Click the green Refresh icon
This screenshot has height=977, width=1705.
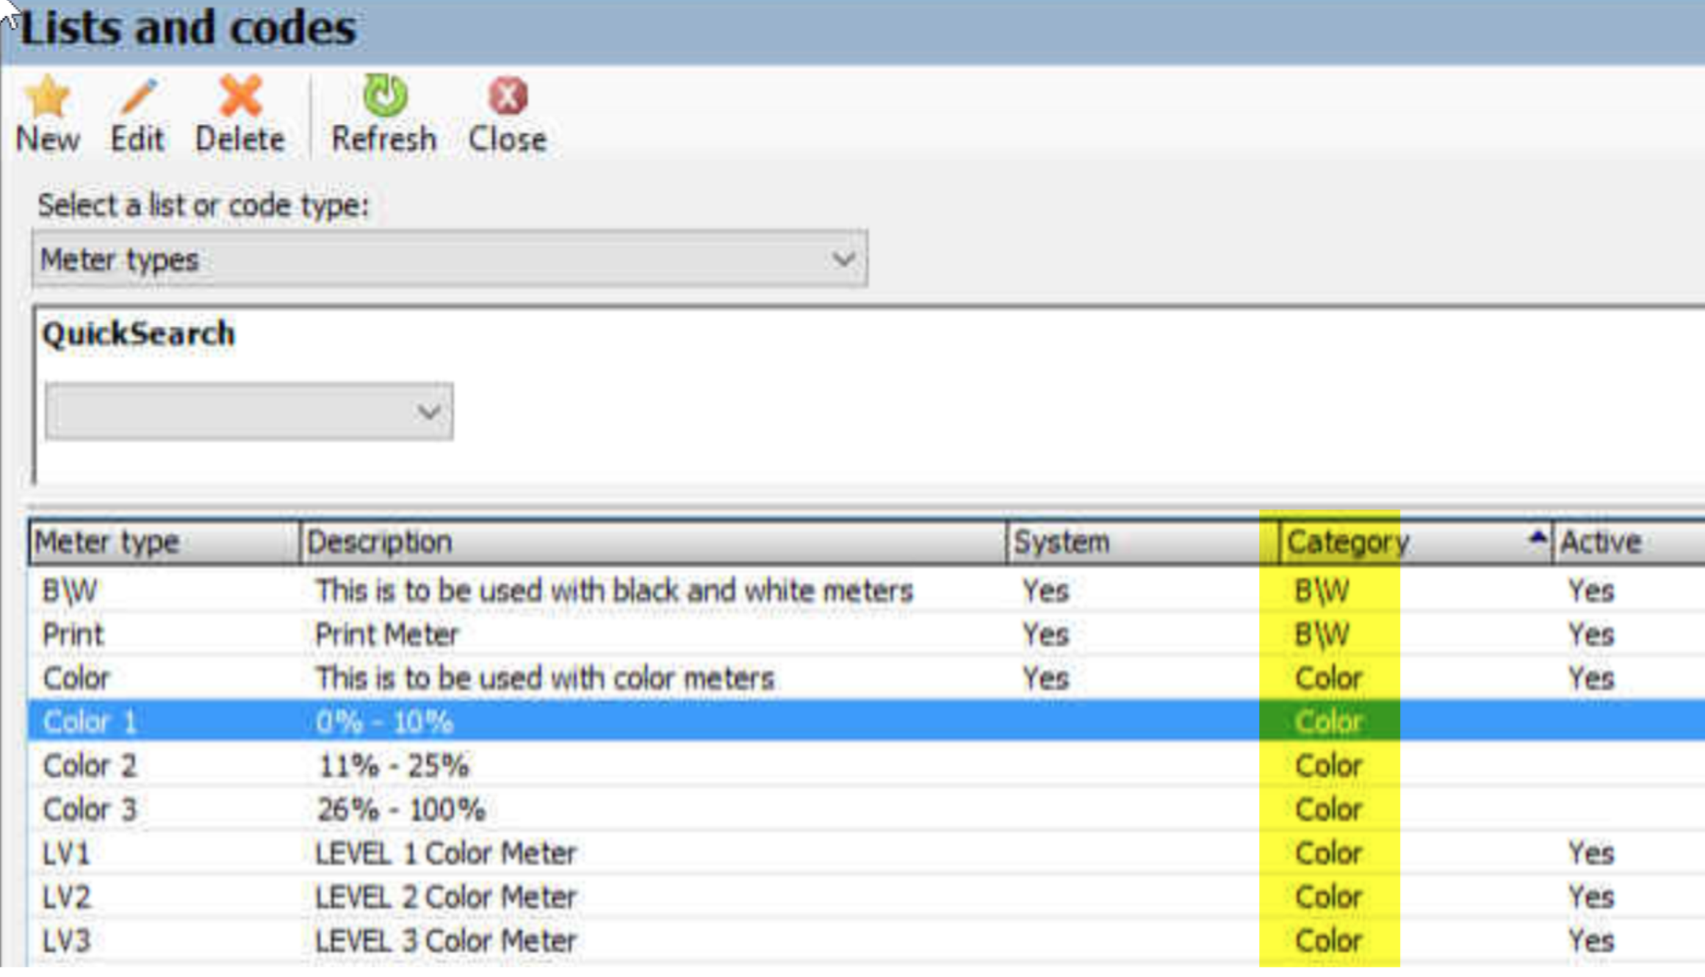pos(384,96)
